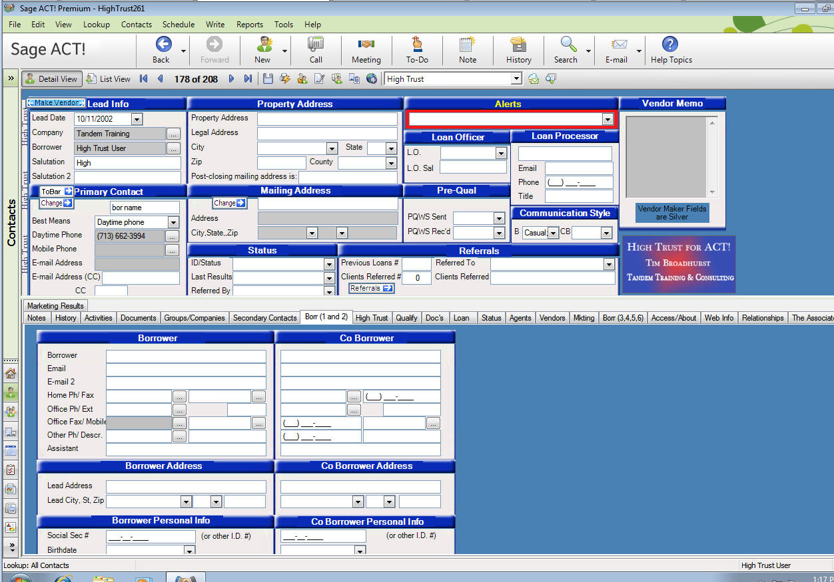
Task: Open the L.O. loan officer dropdown
Action: [x=501, y=153]
